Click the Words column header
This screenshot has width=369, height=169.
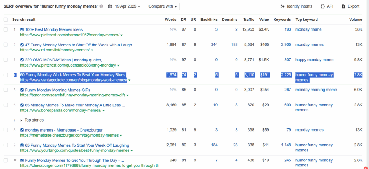170,20
